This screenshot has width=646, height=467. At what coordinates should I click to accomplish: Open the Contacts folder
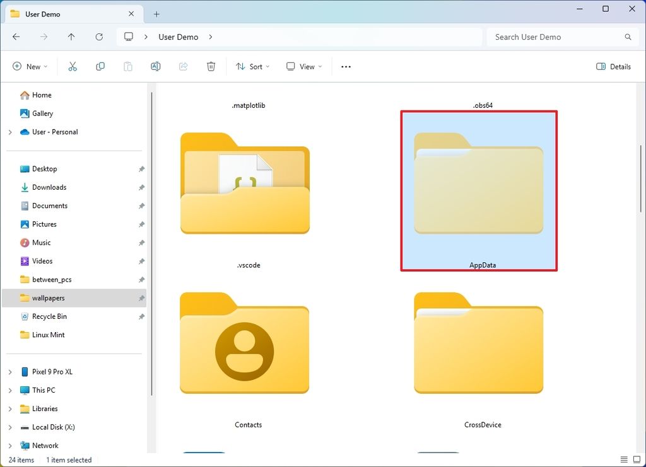(x=245, y=343)
